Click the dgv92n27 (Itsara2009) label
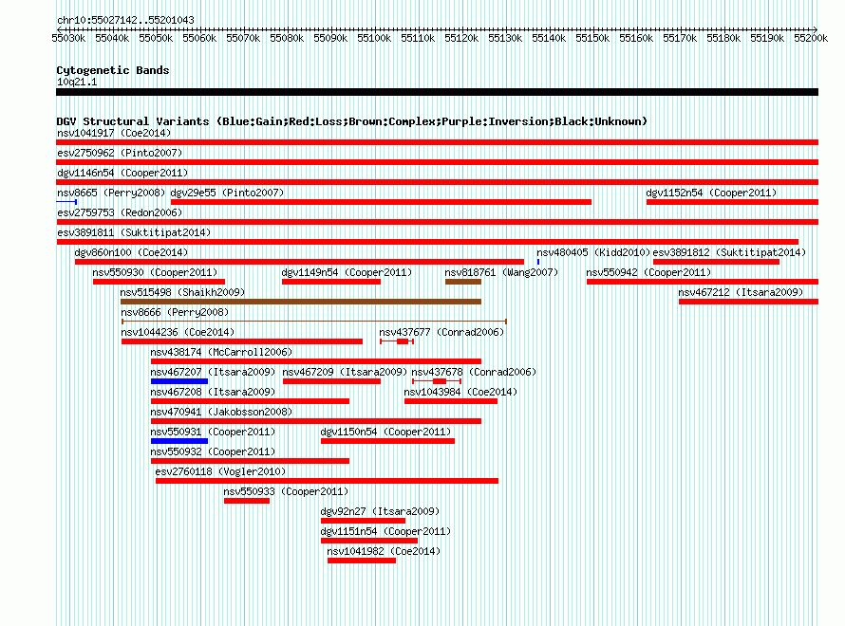Viewport: 845px width, 626px height. 380,511
